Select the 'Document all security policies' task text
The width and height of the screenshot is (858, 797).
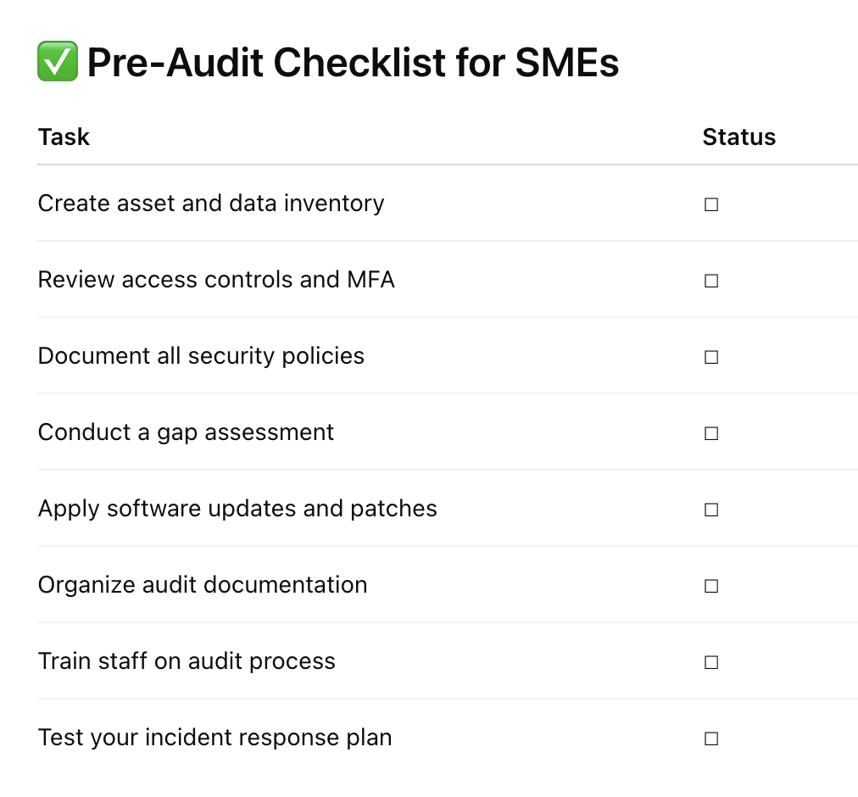(201, 356)
